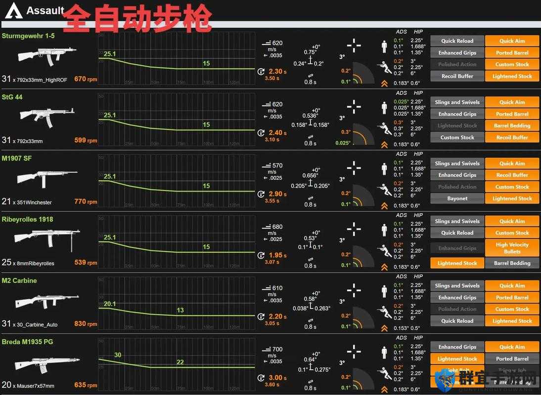Screen dimensions: 541x395
Task: Click Recoil Buffer on the M1907 SF
Action: point(512,175)
